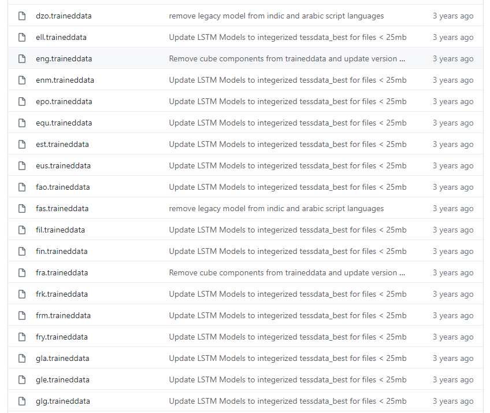Open the fao.traineddata file

tap(63, 187)
